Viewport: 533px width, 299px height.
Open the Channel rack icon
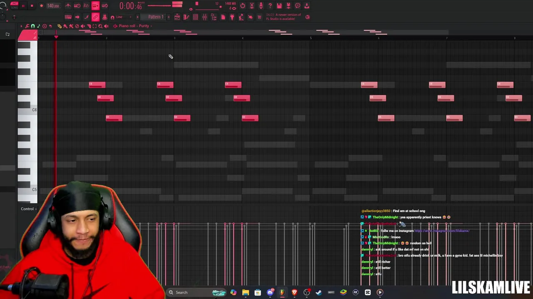(x=195, y=17)
